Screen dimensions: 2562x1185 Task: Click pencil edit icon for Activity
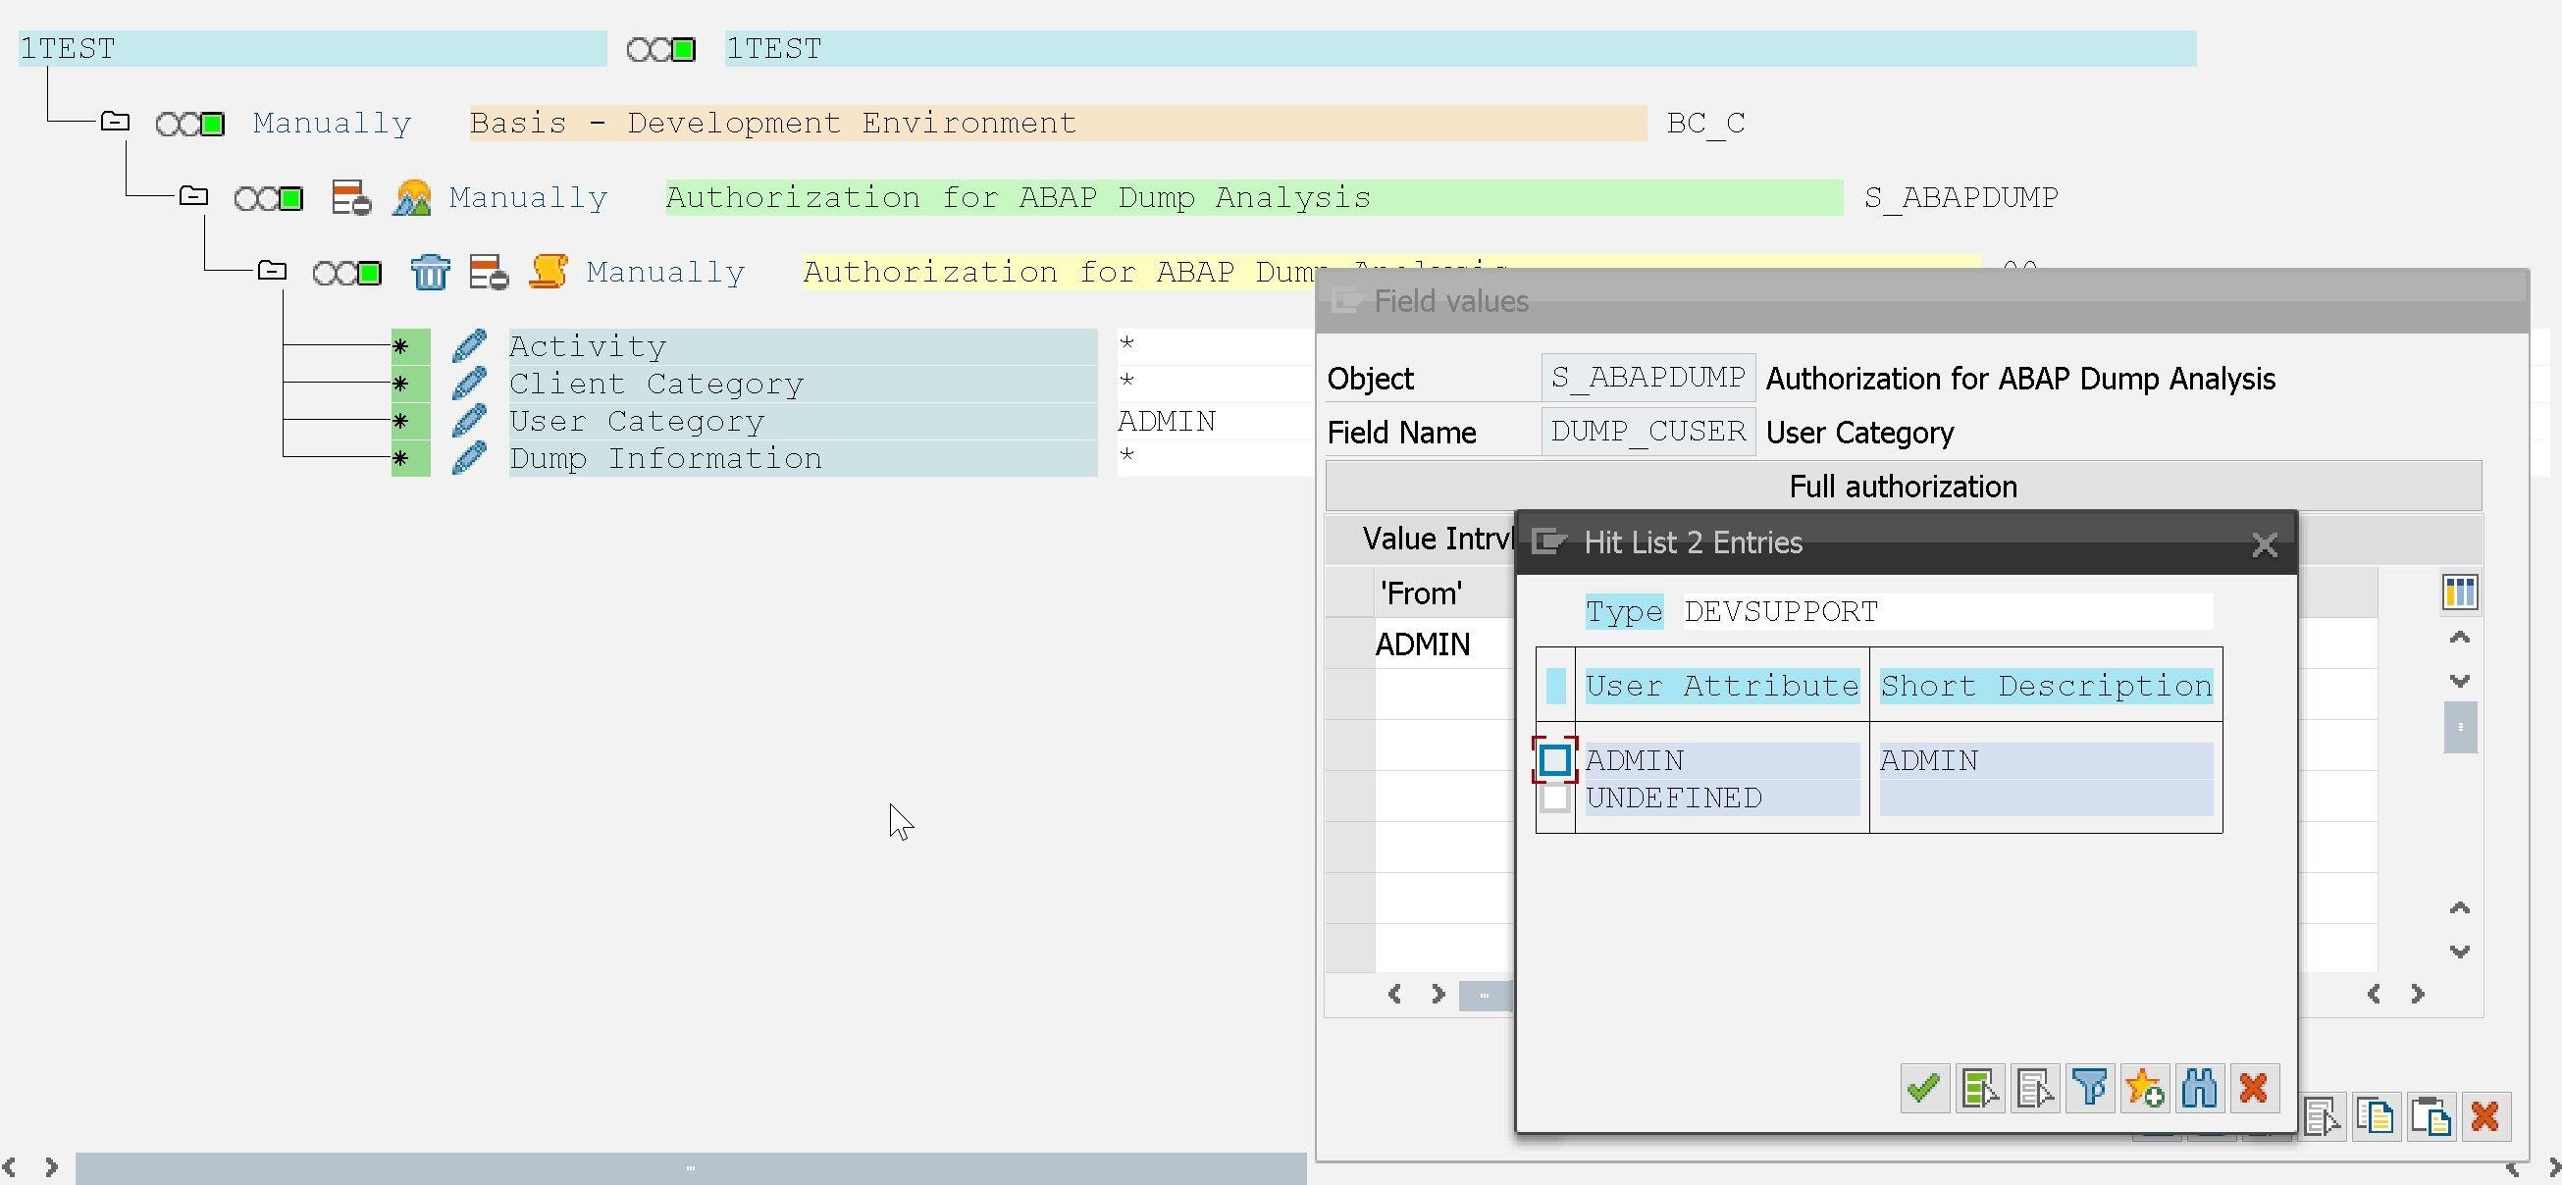click(x=468, y=346)
